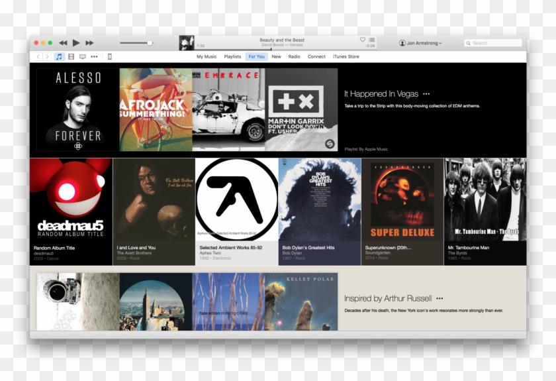Viewport: 556px width, 381px height.
Task: Open the It Happened In Vegas playlist title
Action: click(381, 93)
